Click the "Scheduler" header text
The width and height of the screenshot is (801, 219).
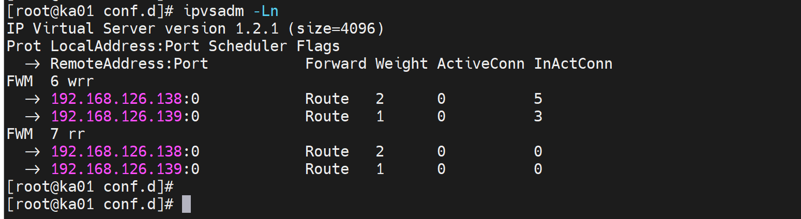click(x=248, y=46)
